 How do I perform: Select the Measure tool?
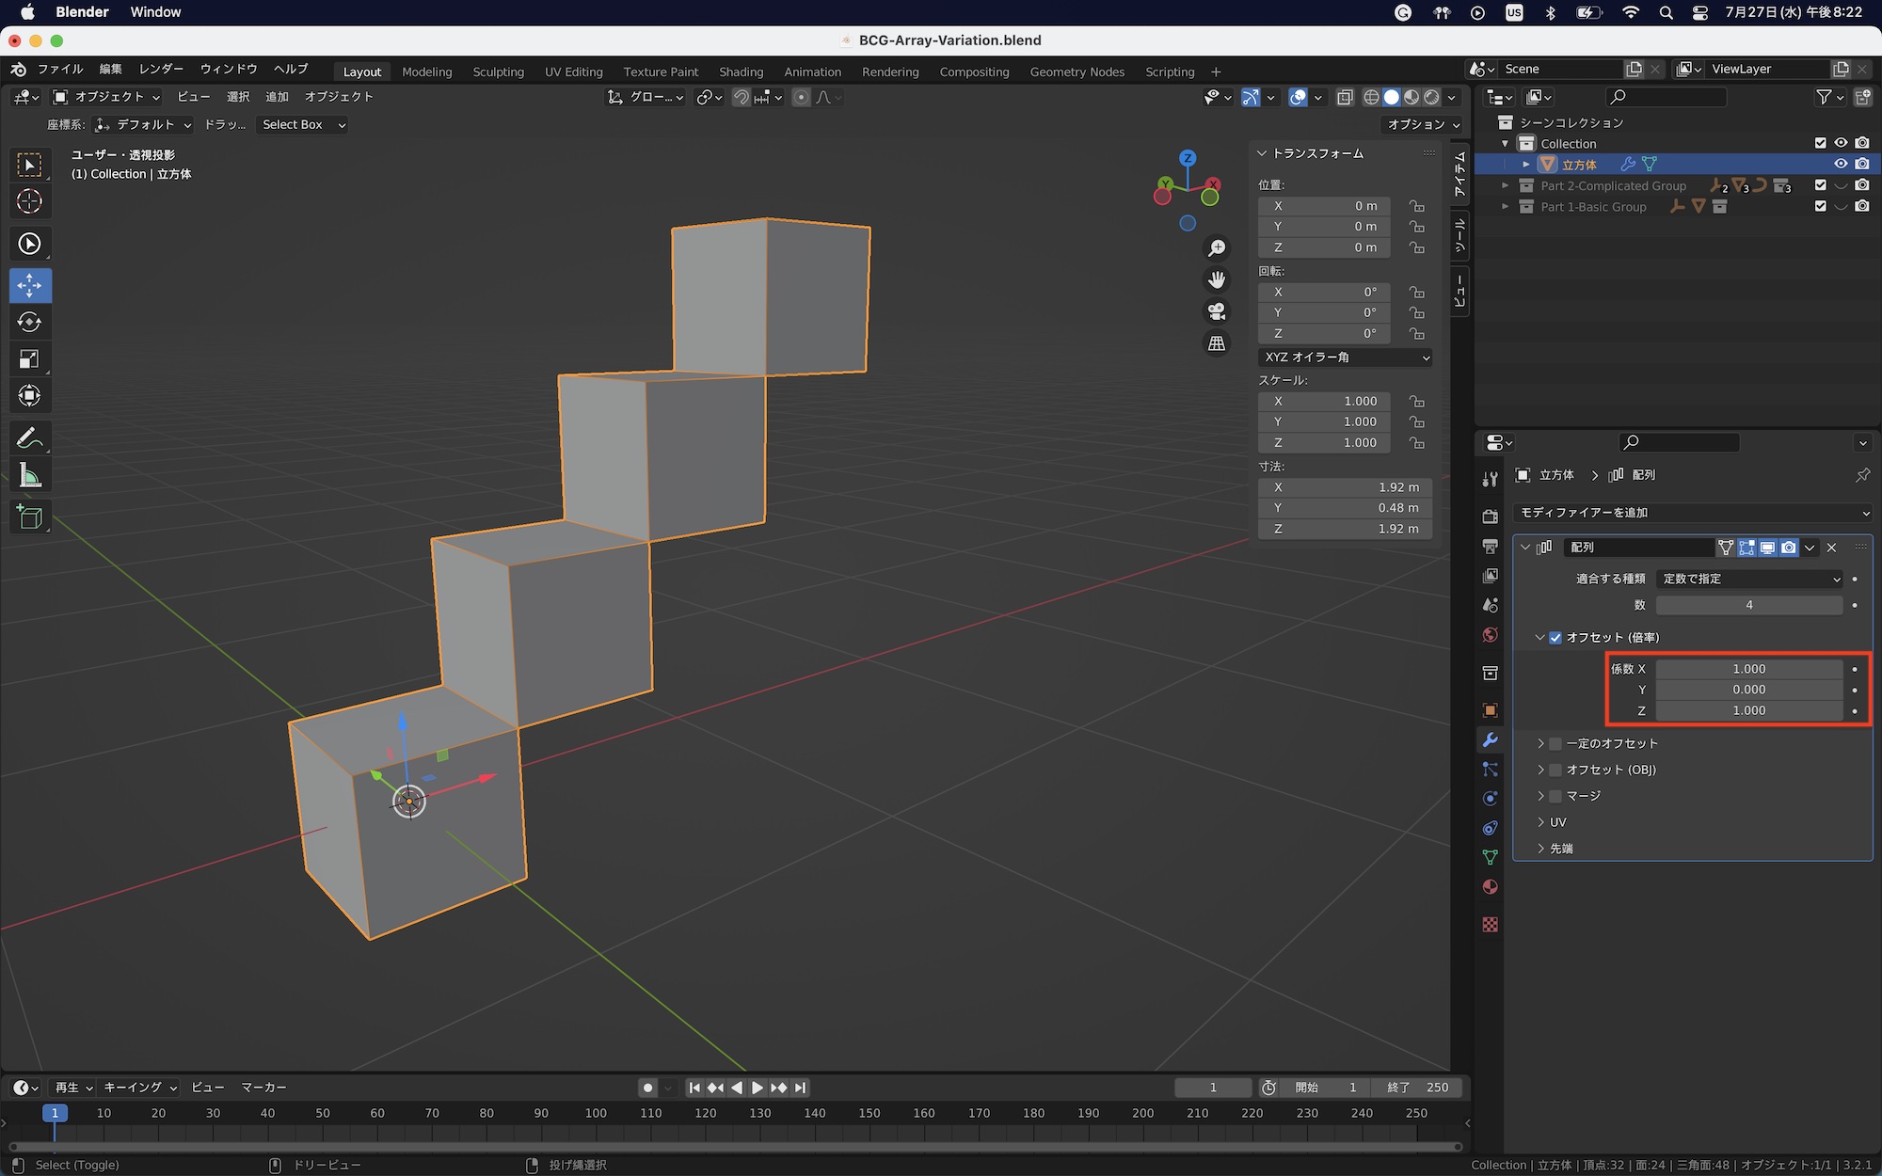click(29, 476)
